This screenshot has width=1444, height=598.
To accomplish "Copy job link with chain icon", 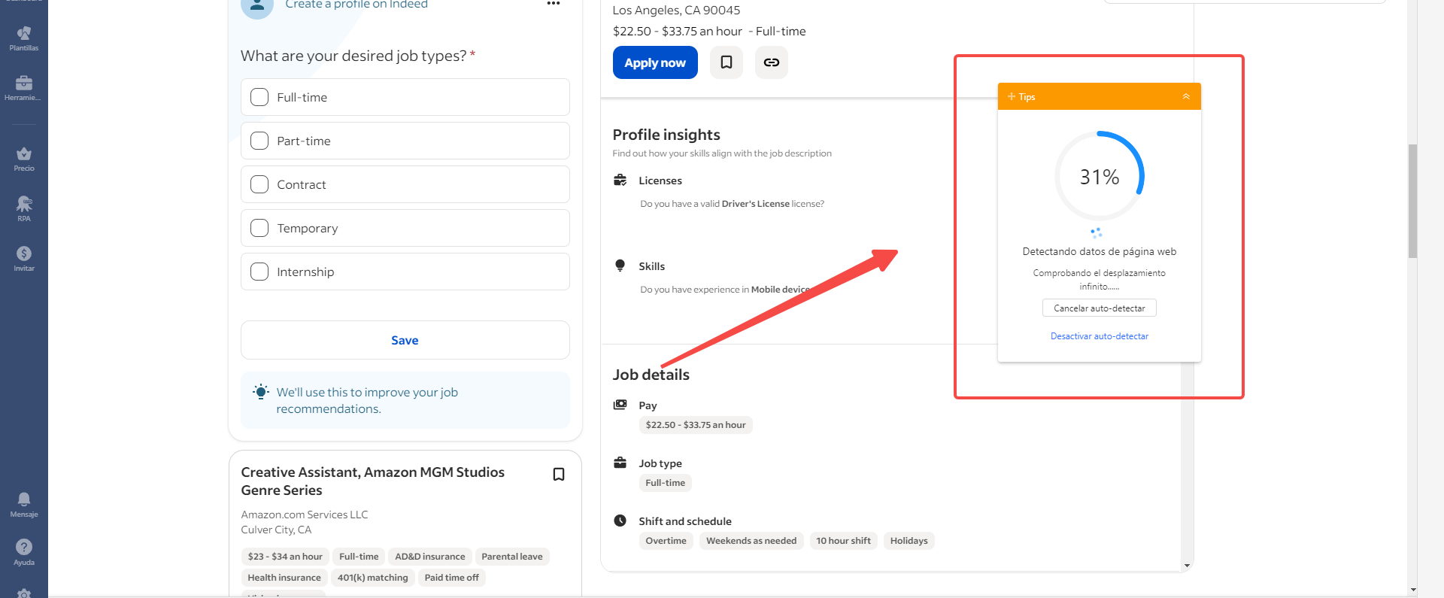I will point(772,62).
